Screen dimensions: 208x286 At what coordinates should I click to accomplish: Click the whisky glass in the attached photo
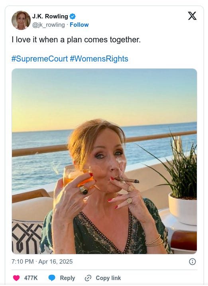tap(78, 176)
